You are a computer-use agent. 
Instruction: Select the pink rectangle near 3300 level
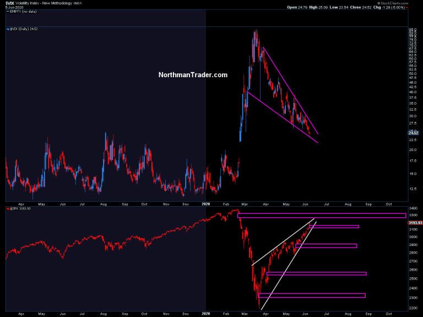(x=322, y=216)
